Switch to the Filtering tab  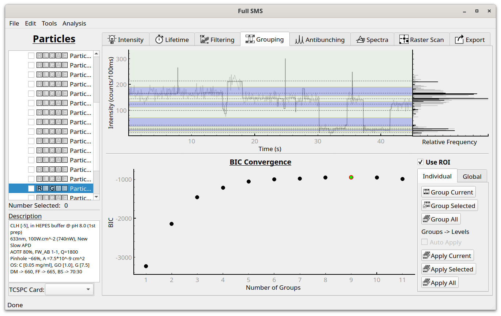pyautogui.click(x=217, y=39)
